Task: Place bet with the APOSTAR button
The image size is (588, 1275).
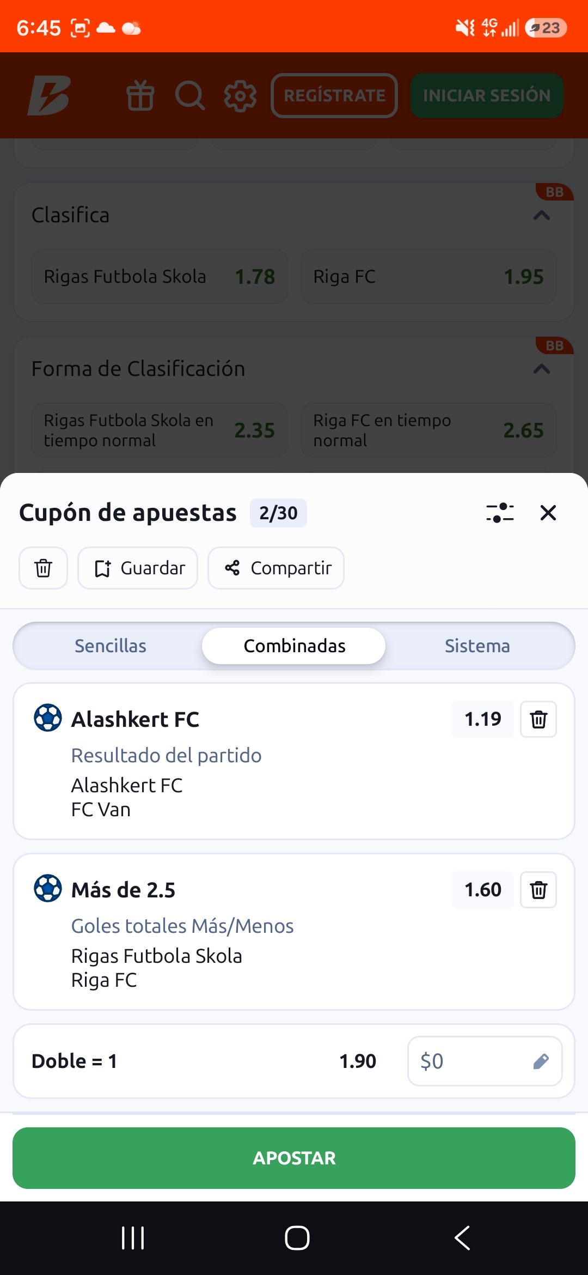Action: [294, 1158]
